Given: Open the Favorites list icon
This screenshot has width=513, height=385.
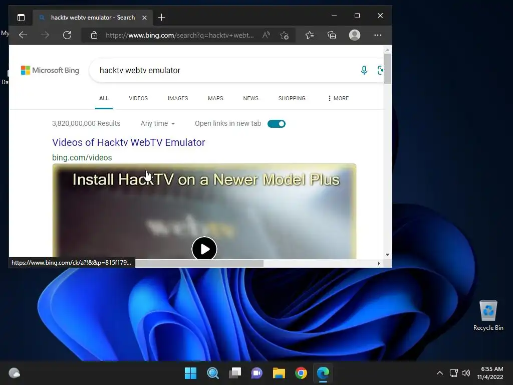Looking at the screenshot, I should 310,35.
